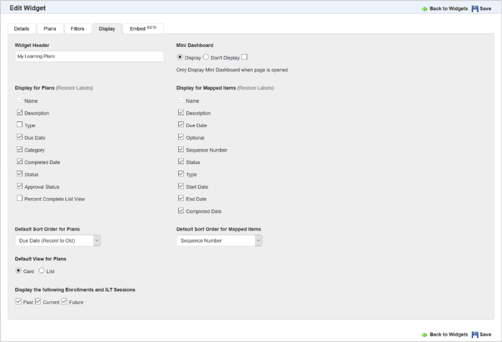The image size is (502, 342).
Task: Select the Display tab
Action: [x=107, y=28]
